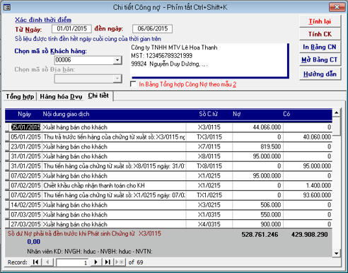348x273 pixels.
Task: Click the TX1/0215 voucher number cell
Action: click(209, 195)
